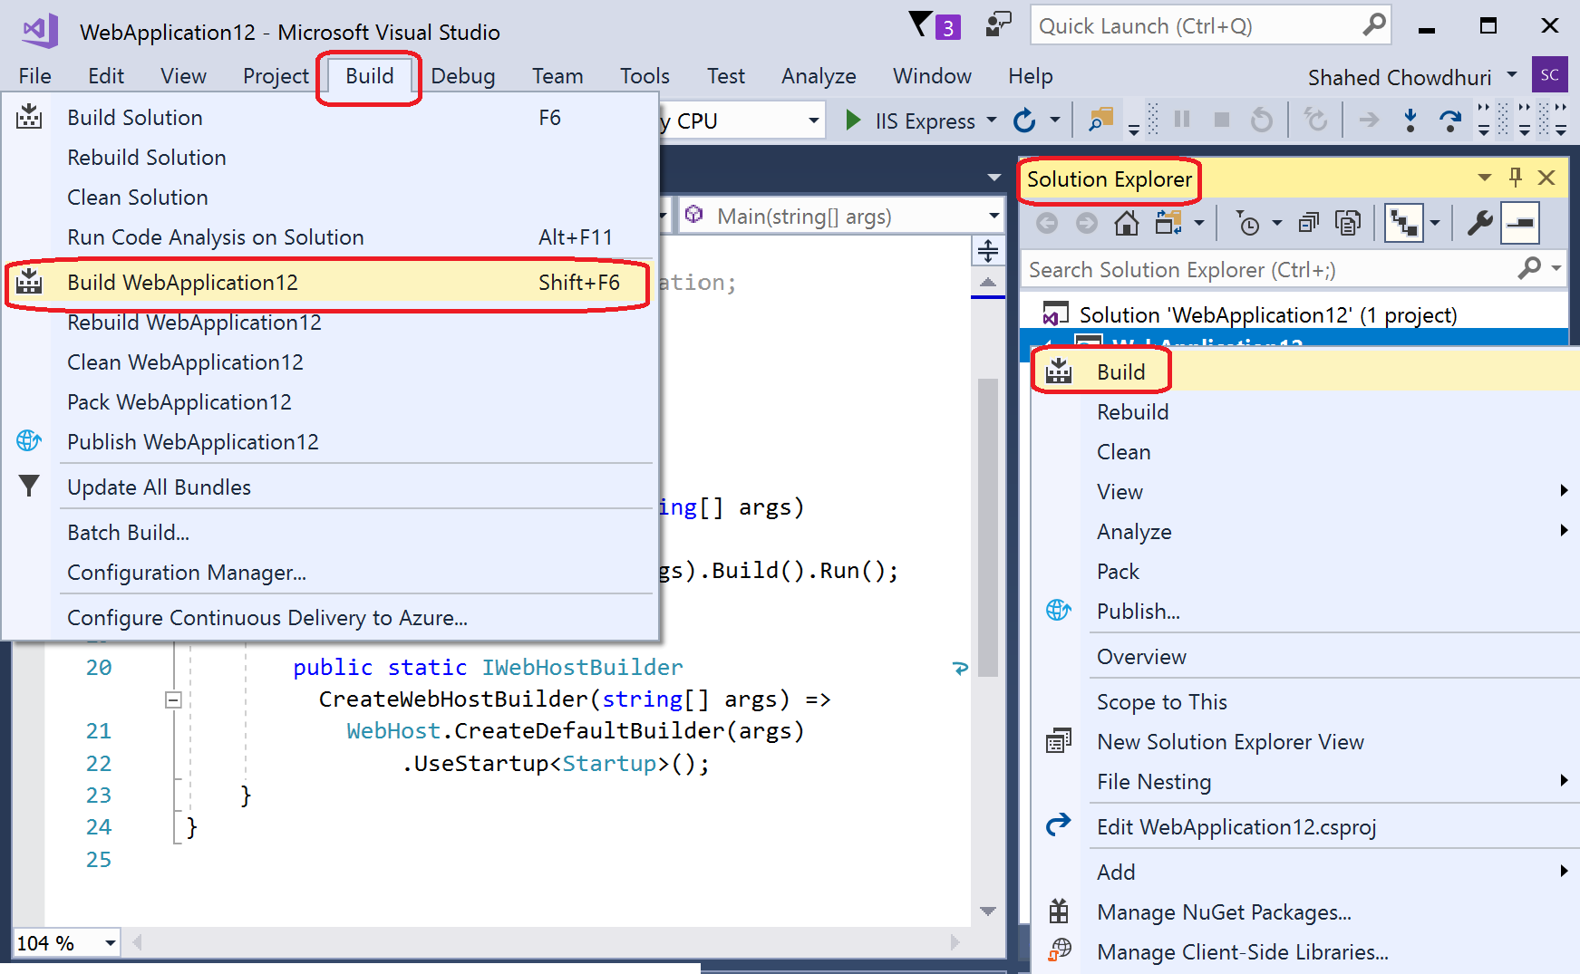Image resolution: width=1580 pixels, height=974 pixels.
Task: Click the Team menu
Action: (557, 76)
